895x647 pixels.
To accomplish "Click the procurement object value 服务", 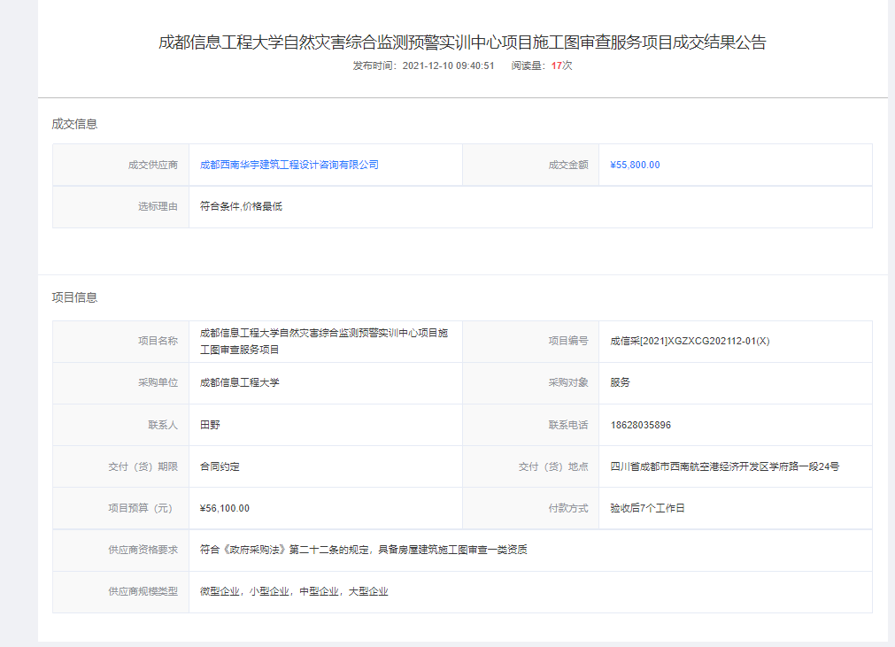I will pyautogui.click(x=620, y=383).
